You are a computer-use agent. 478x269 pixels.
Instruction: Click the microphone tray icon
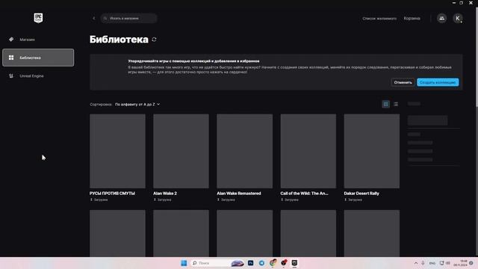pyautogui.click(x=423, y=263)
